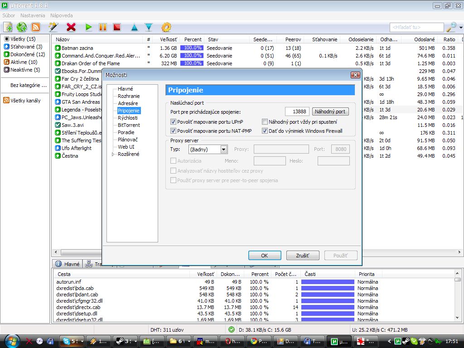Expand the Rozšírené tree node arrow

(113, 154)
